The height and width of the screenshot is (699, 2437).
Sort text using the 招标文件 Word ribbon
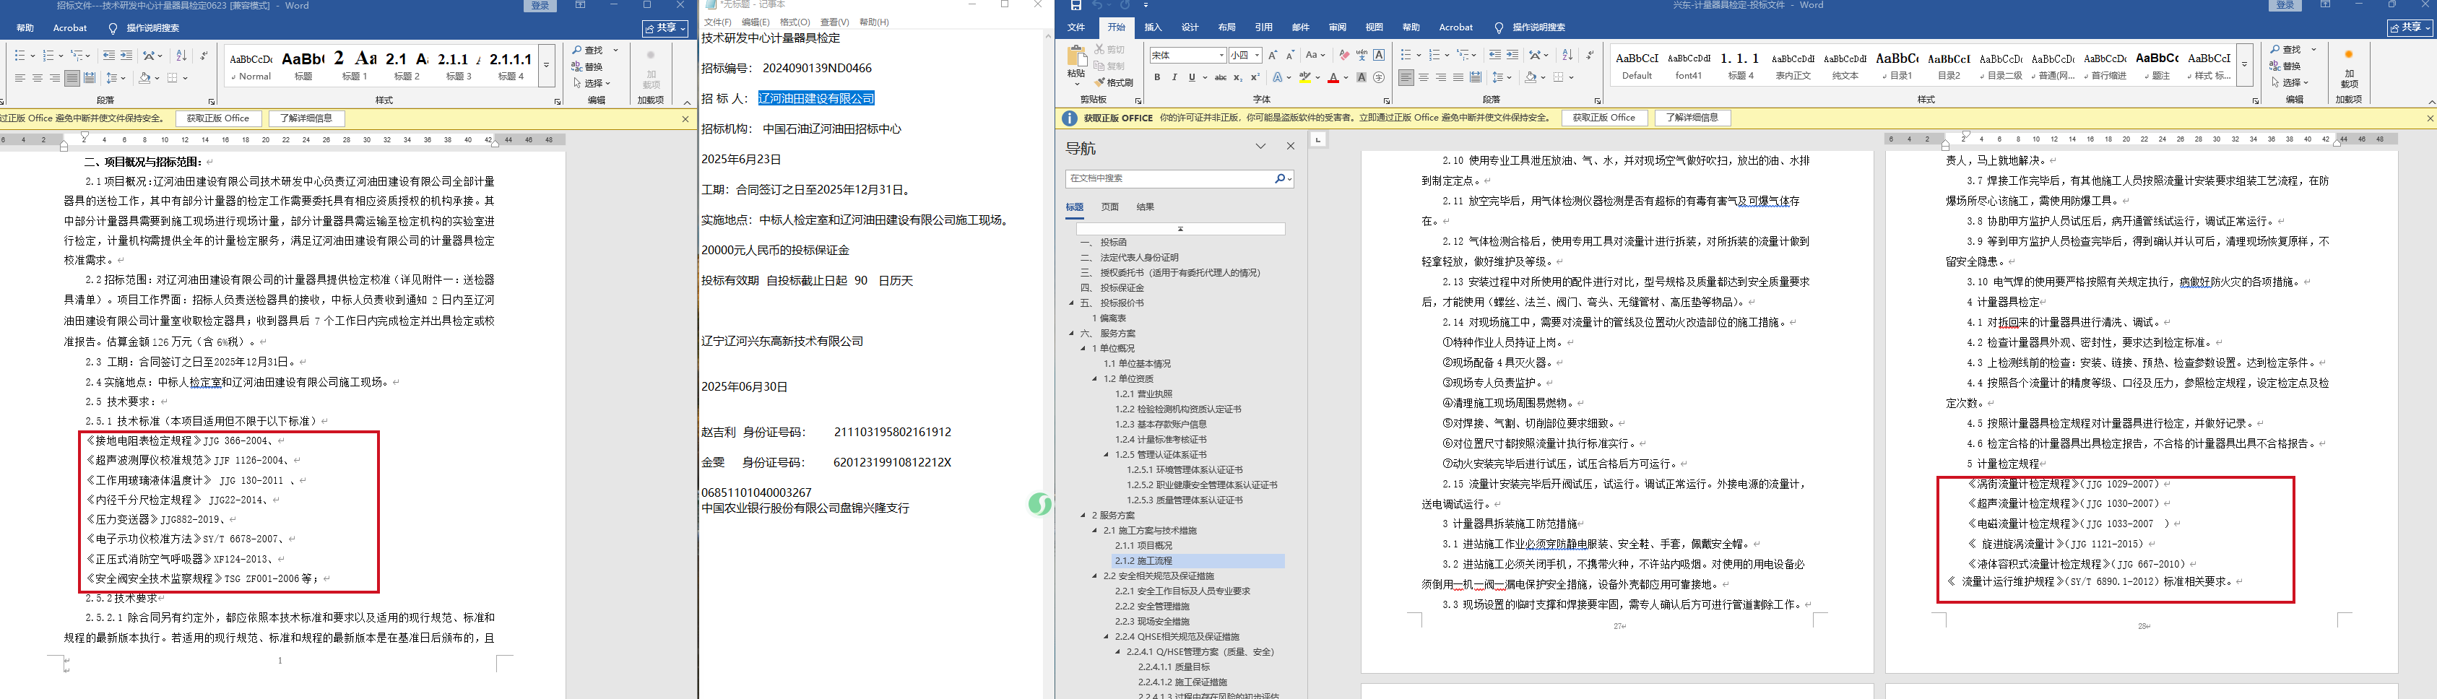coord(181,56)
